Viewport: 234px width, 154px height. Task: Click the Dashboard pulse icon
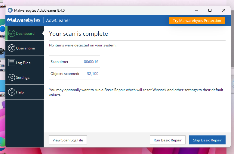pos(12,33)
